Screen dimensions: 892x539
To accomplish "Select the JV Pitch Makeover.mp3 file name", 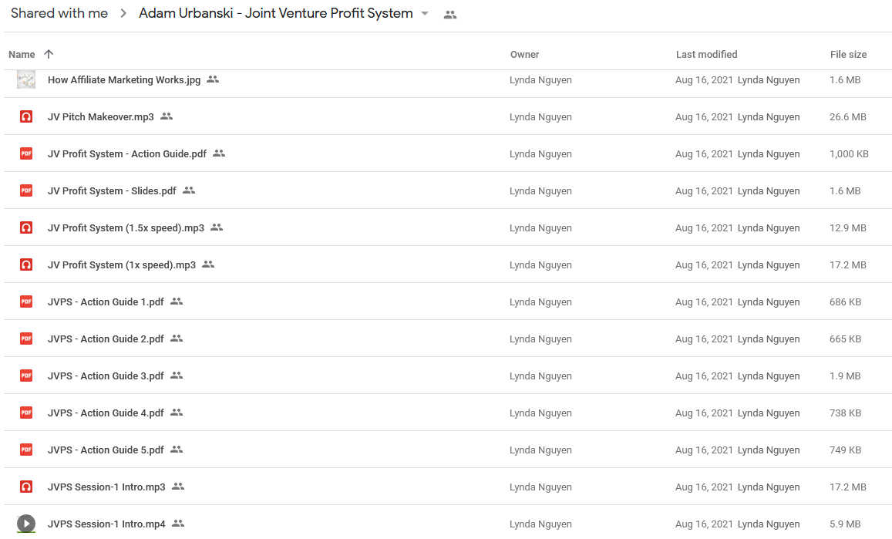I will [x=101, y=116].
